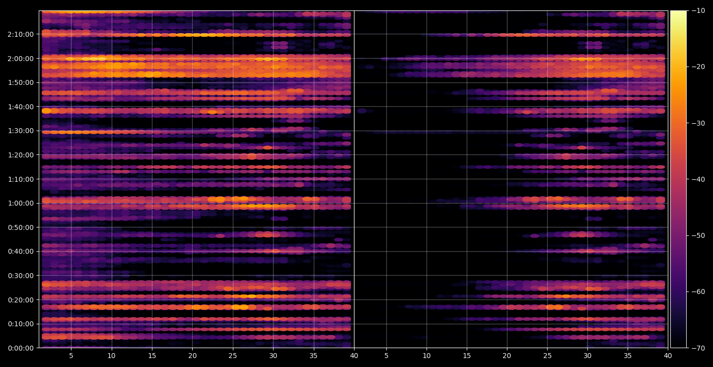Click x-axis label 5 under the right heatmap

click(386, 356)
